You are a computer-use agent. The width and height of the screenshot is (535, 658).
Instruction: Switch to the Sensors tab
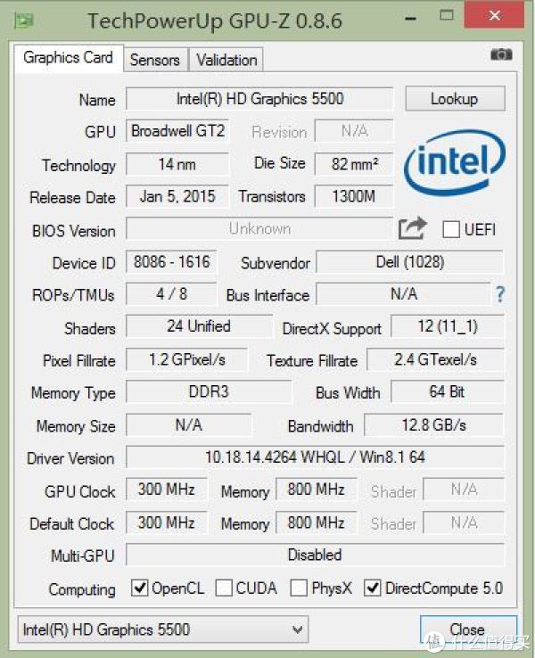click(155, 60)
